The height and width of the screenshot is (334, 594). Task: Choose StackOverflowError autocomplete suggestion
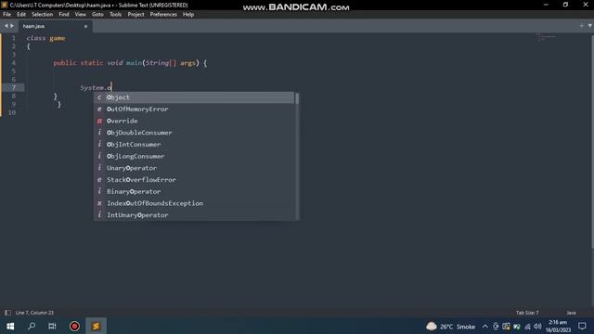(194, 179)
